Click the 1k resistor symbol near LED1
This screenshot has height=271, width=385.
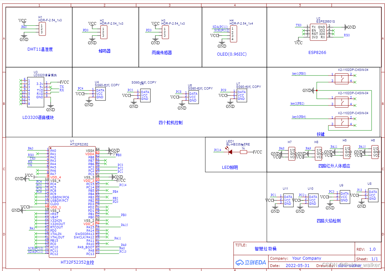pos(243,152)
